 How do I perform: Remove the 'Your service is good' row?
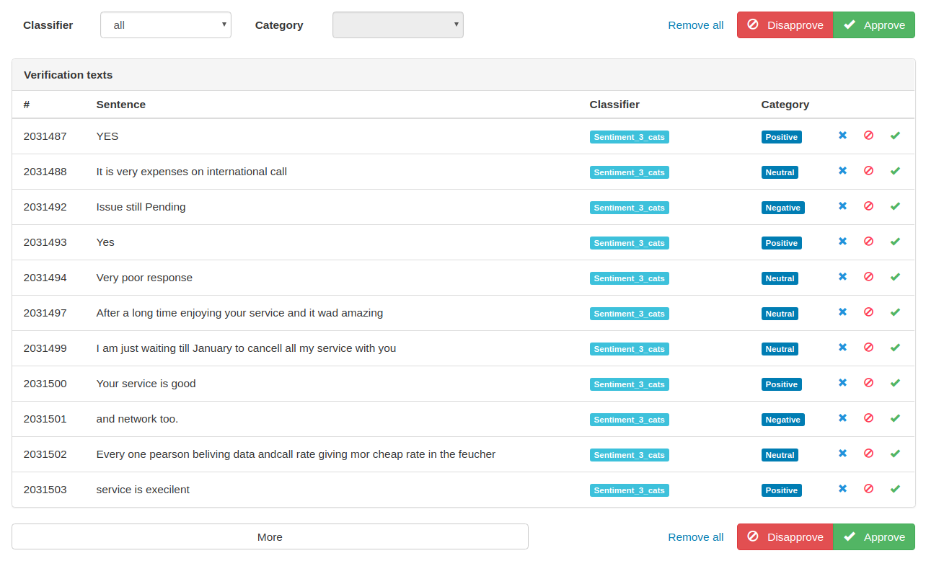842,383
